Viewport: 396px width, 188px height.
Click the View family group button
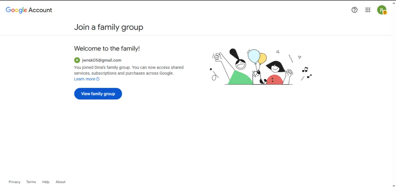[98, 94]
